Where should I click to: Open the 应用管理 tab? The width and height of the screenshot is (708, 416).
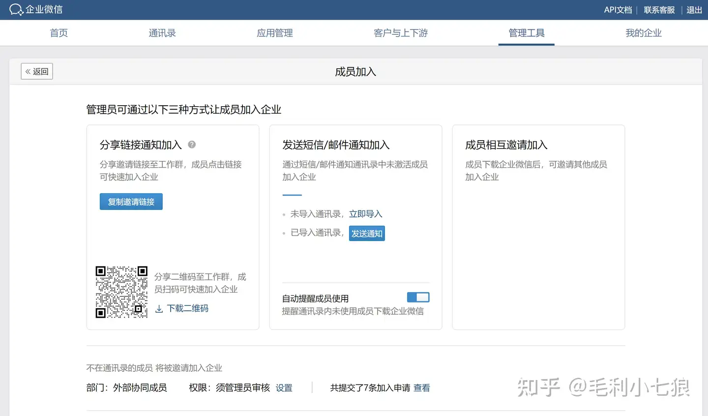click(275, 33)
